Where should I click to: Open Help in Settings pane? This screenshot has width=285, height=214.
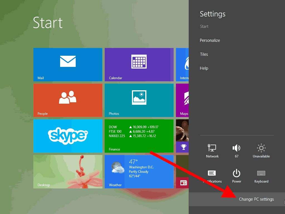[x=204, y=68]
